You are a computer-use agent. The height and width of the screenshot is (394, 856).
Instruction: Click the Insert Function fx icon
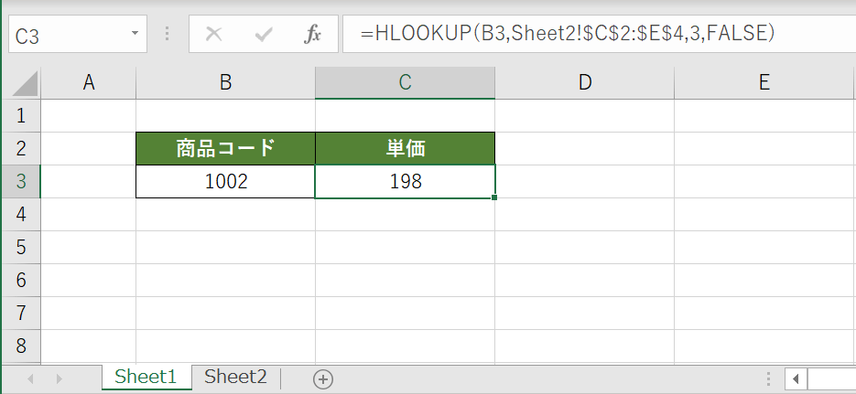pos(312,36)
